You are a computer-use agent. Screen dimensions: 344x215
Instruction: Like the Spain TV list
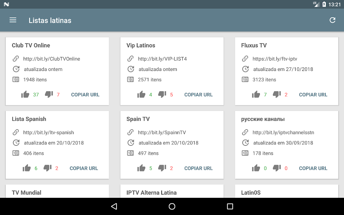[141, 168]
